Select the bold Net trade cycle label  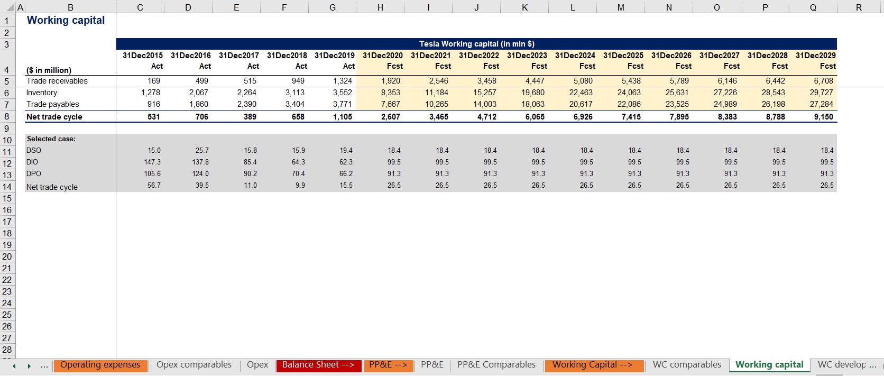point(54,117)
